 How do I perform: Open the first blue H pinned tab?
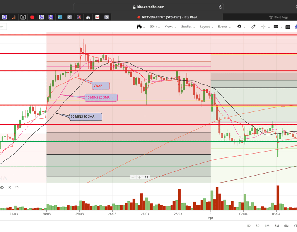[41, 17]
